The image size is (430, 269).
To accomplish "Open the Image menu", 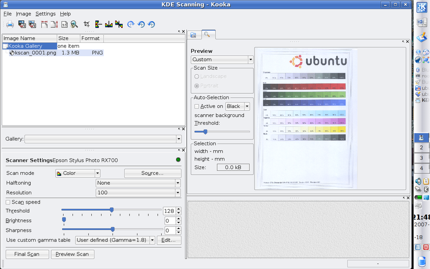I will (x=23, y=14).
